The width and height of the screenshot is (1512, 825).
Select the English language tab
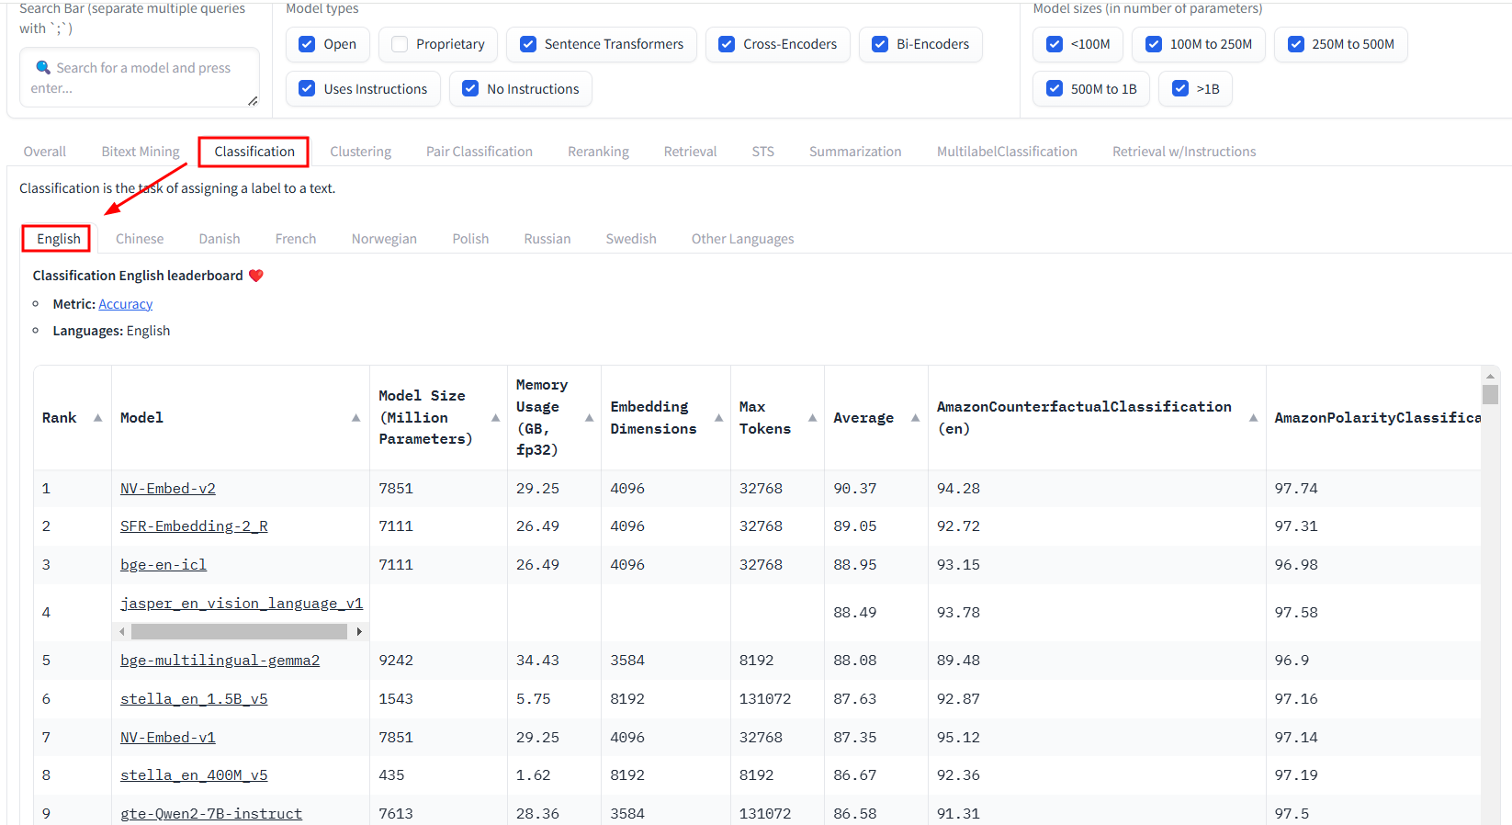coord(59,239)
